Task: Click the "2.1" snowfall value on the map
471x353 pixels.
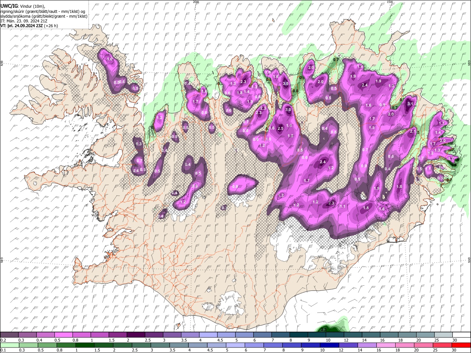Action: pos(413,131)
